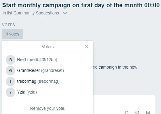This screenshot has height=114, width=161.
Task: Open voter Yzia (yzia) profile
Action: pos(27,92)
